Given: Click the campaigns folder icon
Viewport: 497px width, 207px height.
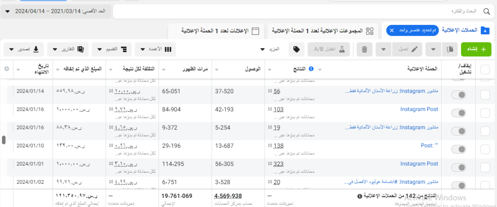Looking at the screenshot, I should click(485, 31).
